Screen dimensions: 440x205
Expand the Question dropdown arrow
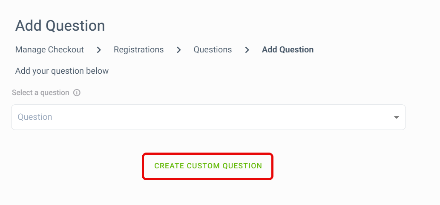(396, 117)
